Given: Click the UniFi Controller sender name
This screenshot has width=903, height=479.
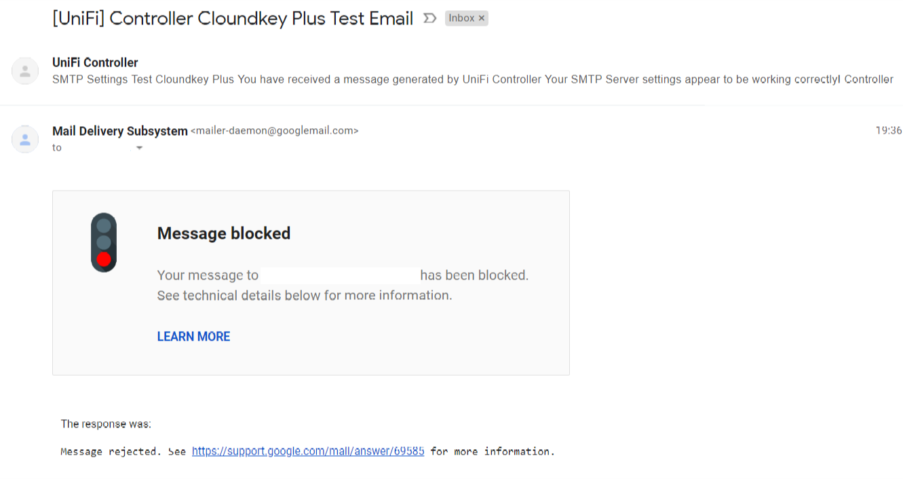Looking at the screenshot, I should click(95, 62).
